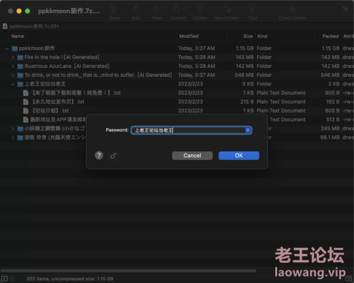Expand the Fire in the hole folder

(x=13, y=57)
